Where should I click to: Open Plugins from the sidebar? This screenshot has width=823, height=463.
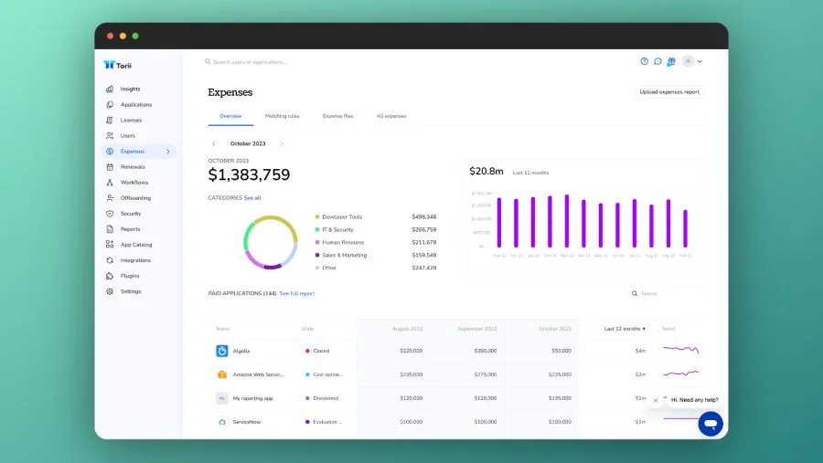coord(129,276)
